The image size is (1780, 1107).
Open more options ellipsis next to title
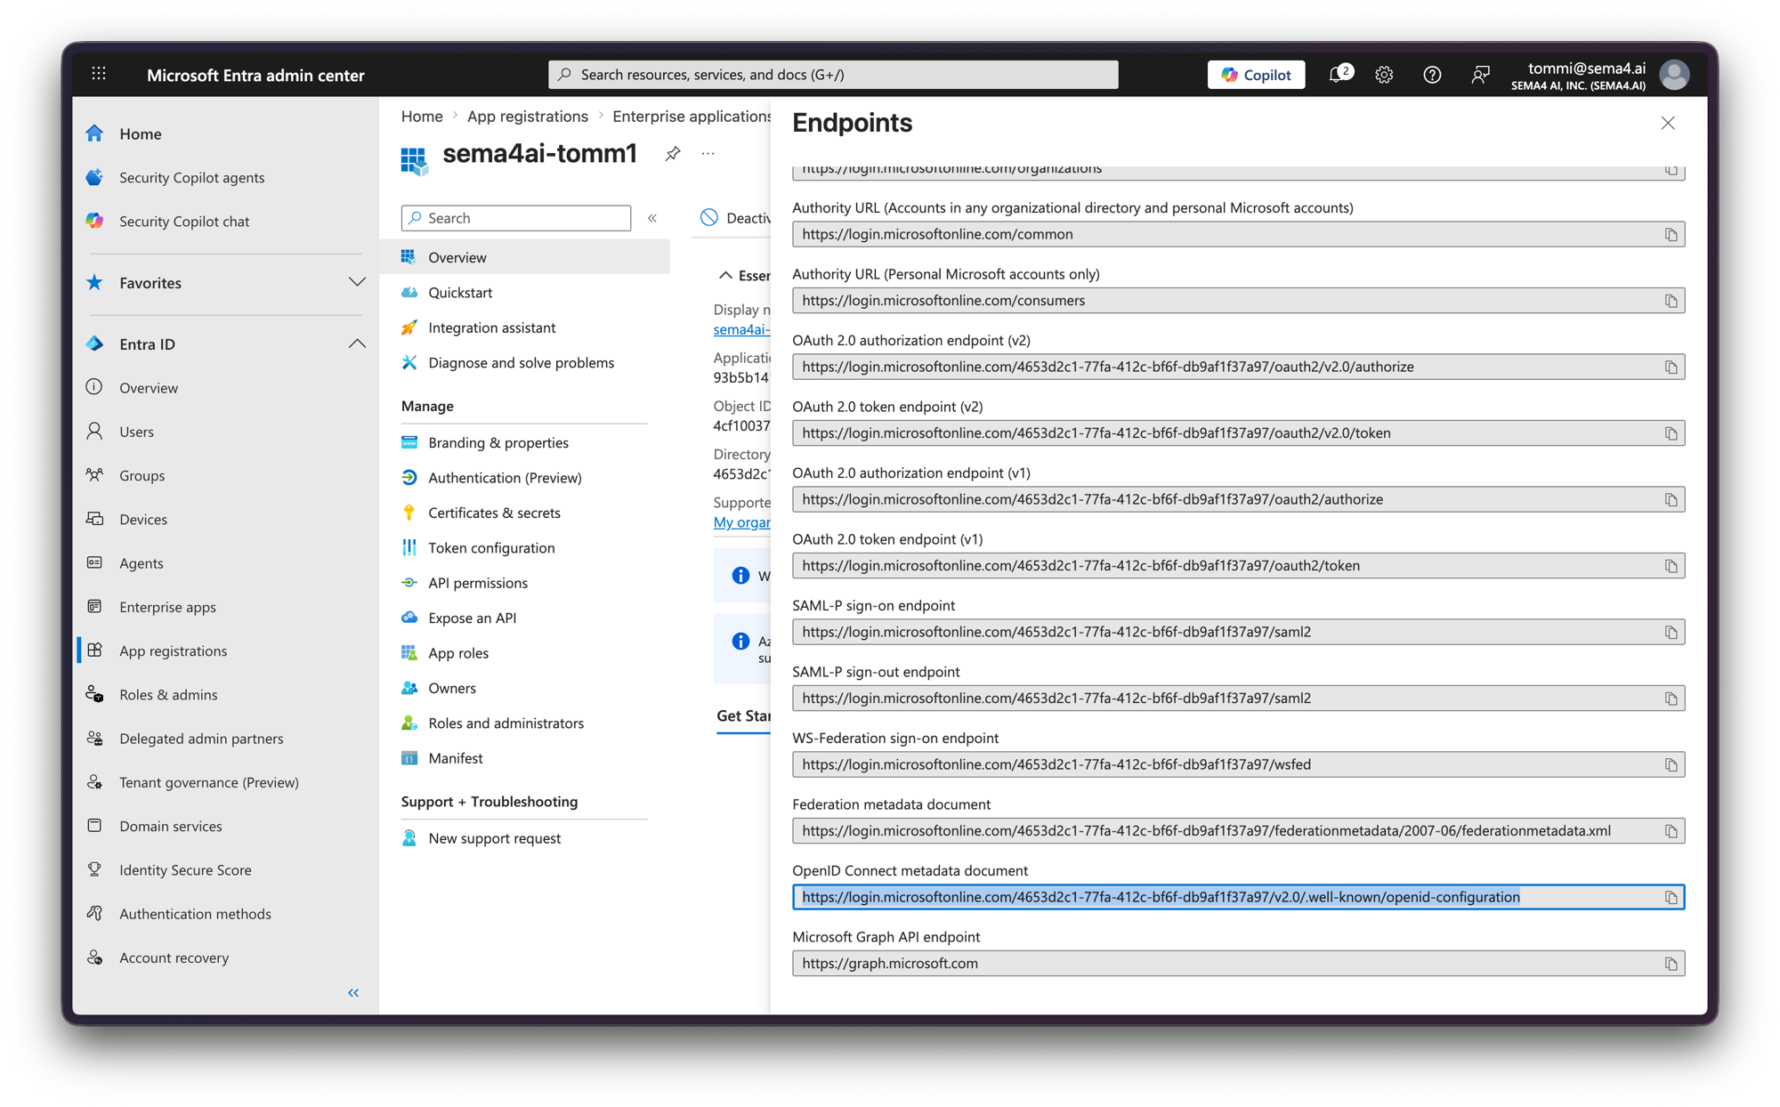[708, 154]
